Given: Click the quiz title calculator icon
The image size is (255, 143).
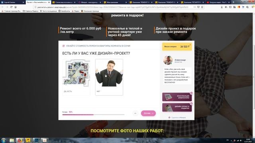Looking at the screenshot, I should 64,46.
